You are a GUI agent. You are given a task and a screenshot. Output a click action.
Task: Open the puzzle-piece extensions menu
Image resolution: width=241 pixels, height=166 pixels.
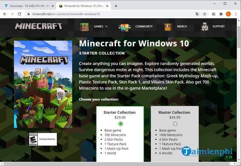point(221,14)
